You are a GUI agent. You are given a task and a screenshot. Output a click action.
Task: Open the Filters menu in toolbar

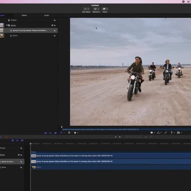[105, 9]
